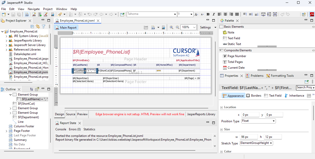This screenshot has width=315, height=159.
Task: Pick the Page Number palette element
Action: pos(237,56)
